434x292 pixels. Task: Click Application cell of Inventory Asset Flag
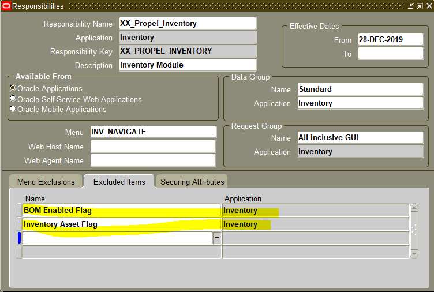click(x=316, y=224)
